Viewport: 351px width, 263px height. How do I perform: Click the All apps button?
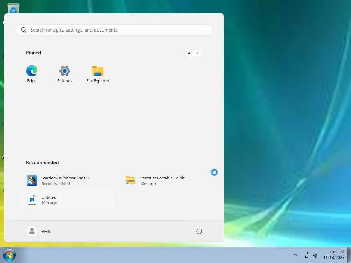pyautogui.click(x=193, y=53)
